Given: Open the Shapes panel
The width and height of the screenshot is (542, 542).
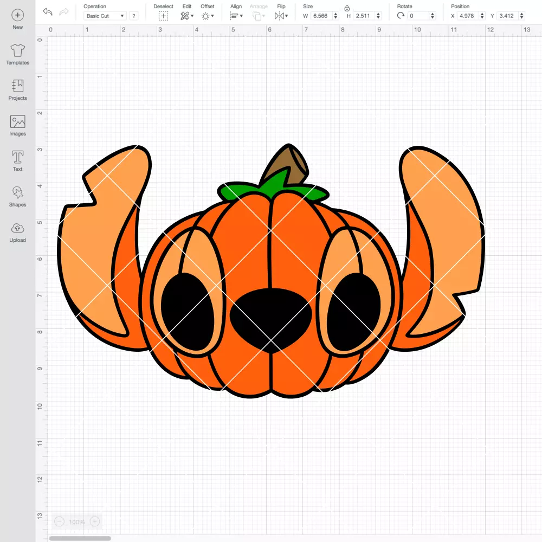Looking at the screenshot, I should (18, 196).
